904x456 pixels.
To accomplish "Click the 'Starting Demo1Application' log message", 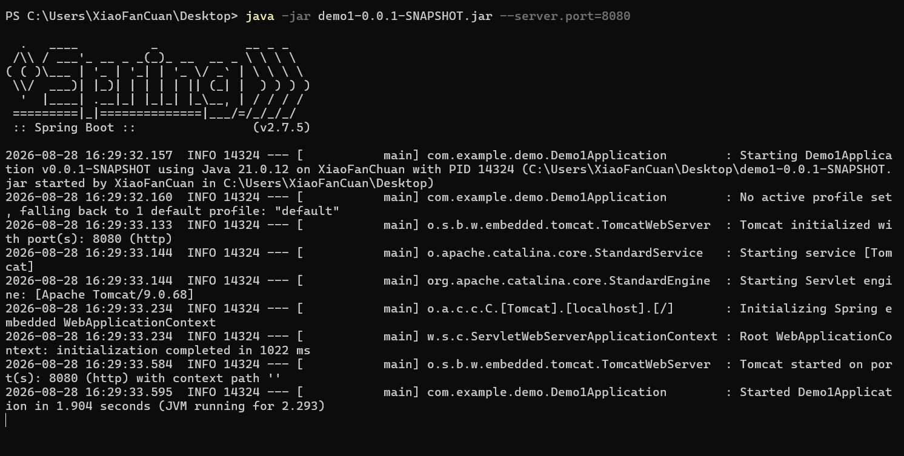I will (816, 156).
